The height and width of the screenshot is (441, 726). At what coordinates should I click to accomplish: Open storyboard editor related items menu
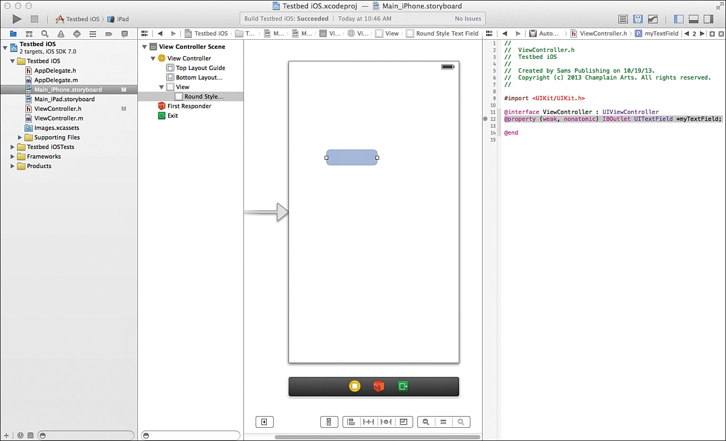pyautogui.click(x=144, y=33)
